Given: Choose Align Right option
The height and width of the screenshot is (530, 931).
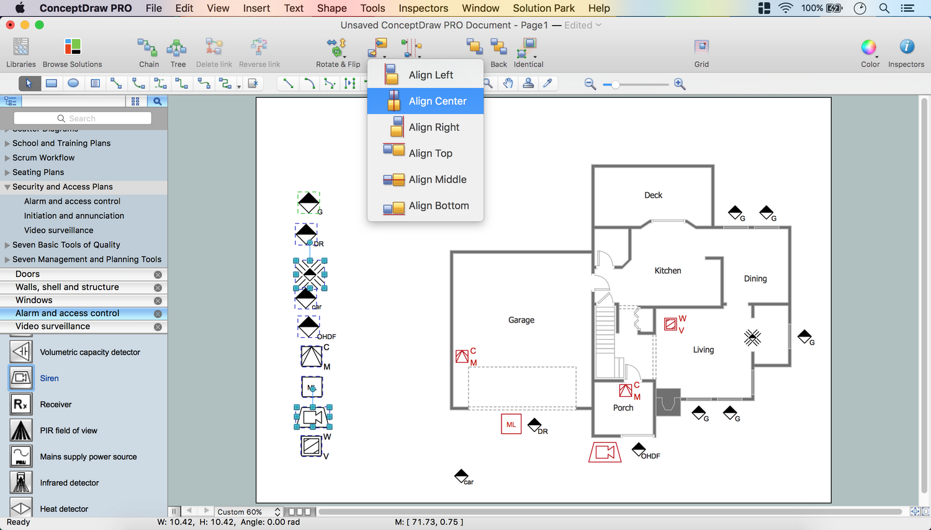Looking at the screenshot, I should coord(425,127).
